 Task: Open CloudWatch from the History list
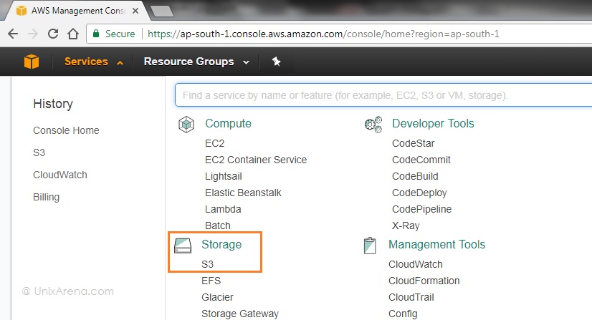[x=60, y=175]
